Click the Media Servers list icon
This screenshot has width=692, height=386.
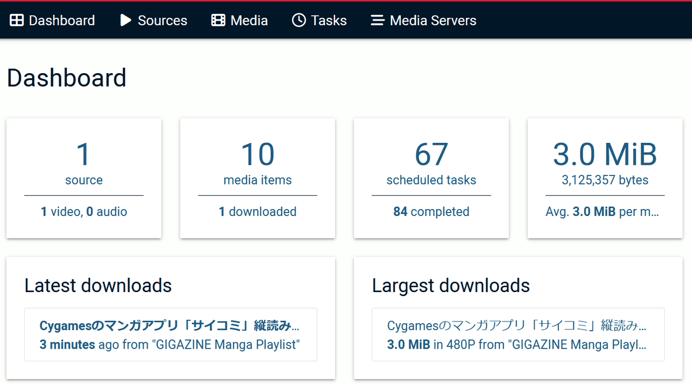tap(377, 21)
